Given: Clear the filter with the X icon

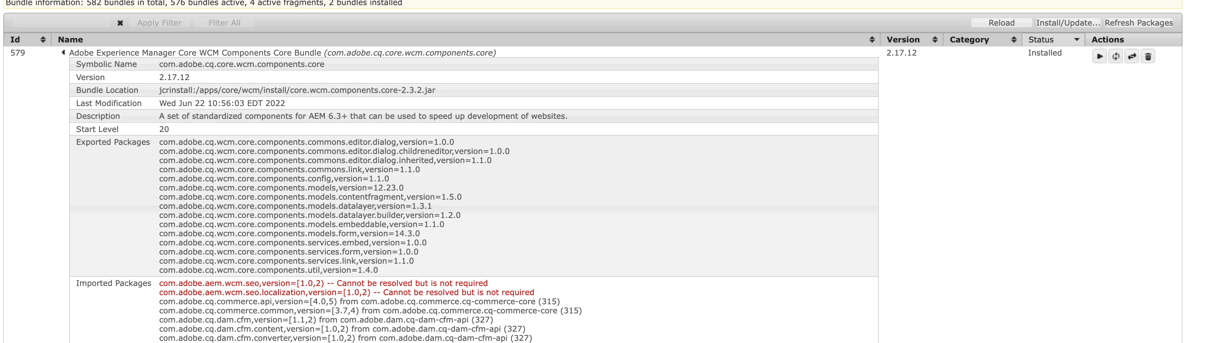Looking at the screenshot, I should click(x=120, y=23).
